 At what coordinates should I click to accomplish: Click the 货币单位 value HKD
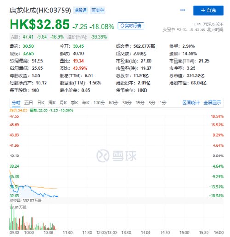(143, 90)
